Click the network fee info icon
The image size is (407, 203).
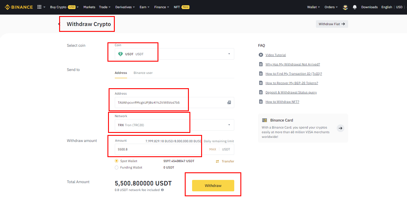pos(163,190)
